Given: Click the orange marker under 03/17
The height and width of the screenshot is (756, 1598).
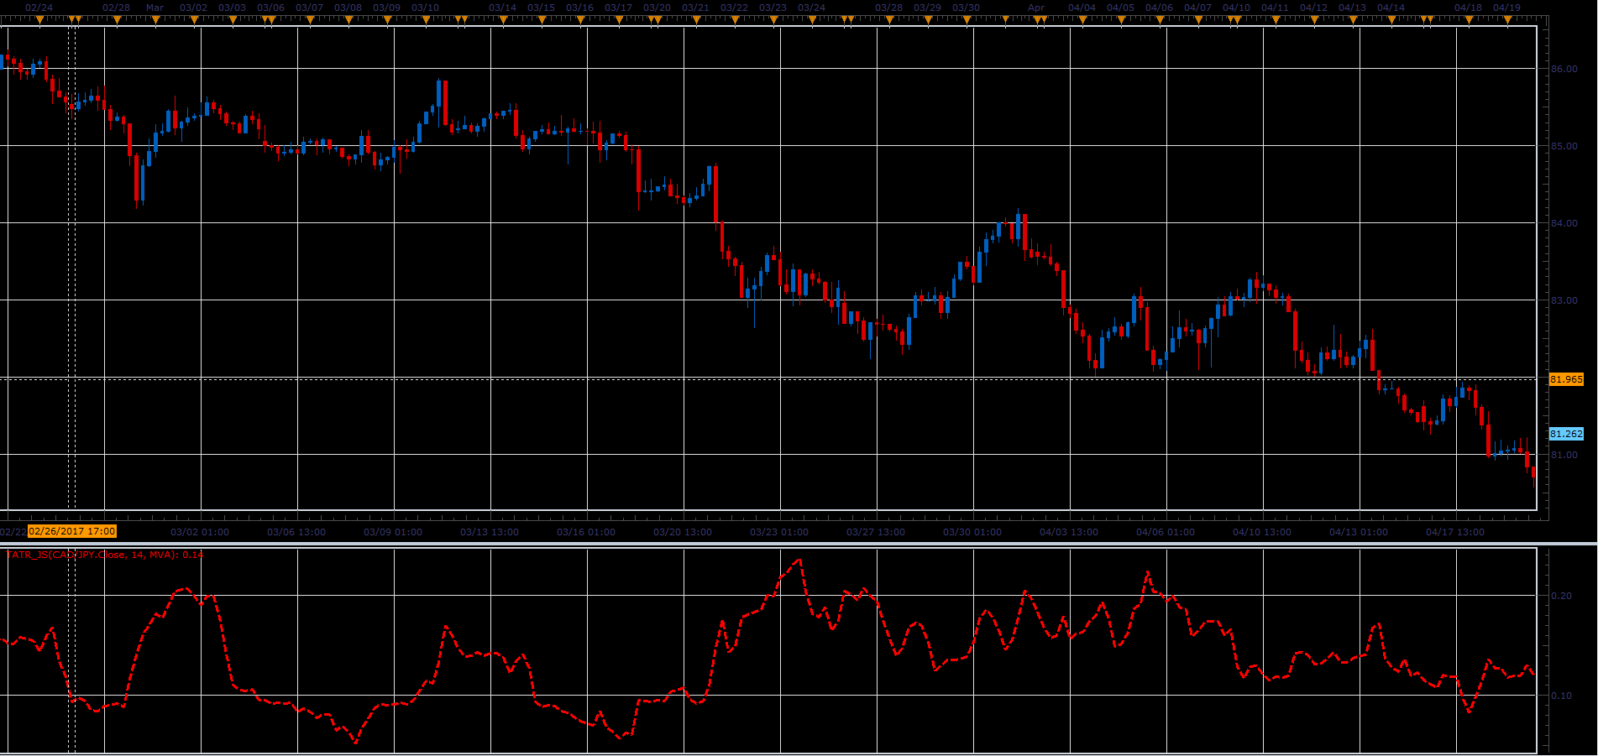Looking at the screenshot, I should pyautogui.click(x=619, y=19).
